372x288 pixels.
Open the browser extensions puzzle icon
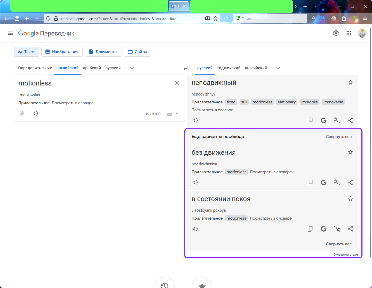click(x=344, y=18)
